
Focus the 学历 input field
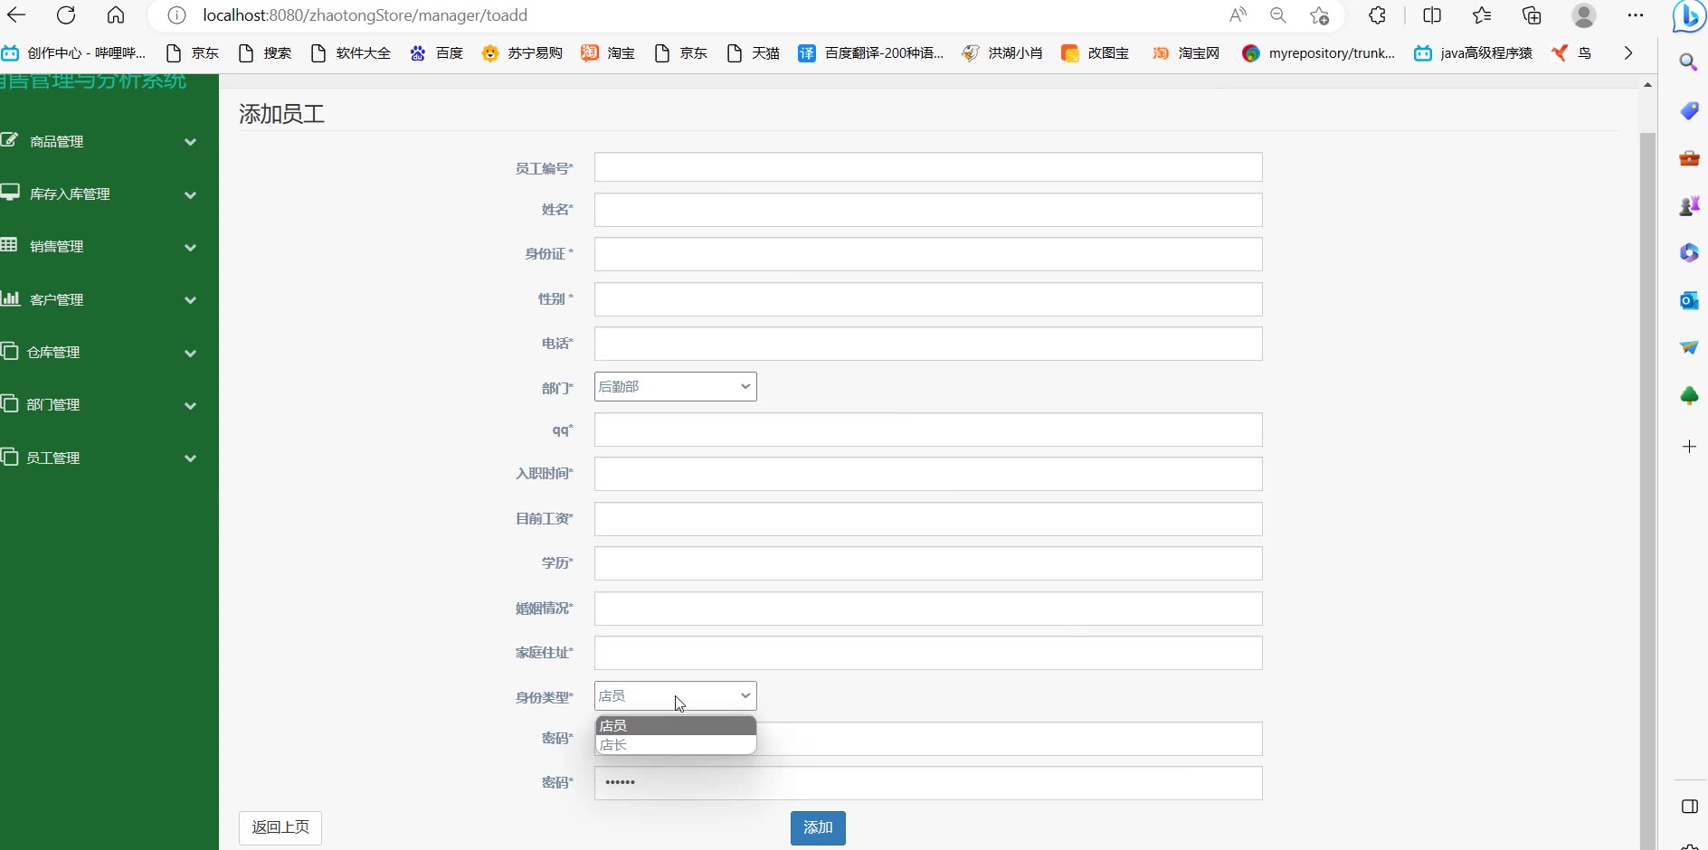(x=928, y=563)
